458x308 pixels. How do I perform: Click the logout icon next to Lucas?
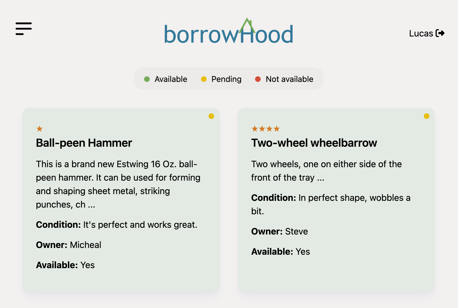click(x=441, y=33)
